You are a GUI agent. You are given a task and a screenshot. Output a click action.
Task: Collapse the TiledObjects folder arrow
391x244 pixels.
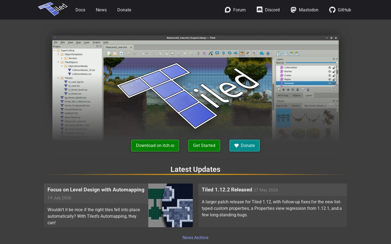58,62
